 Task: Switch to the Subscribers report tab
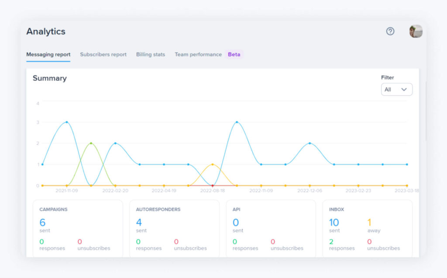coord(103,54)
